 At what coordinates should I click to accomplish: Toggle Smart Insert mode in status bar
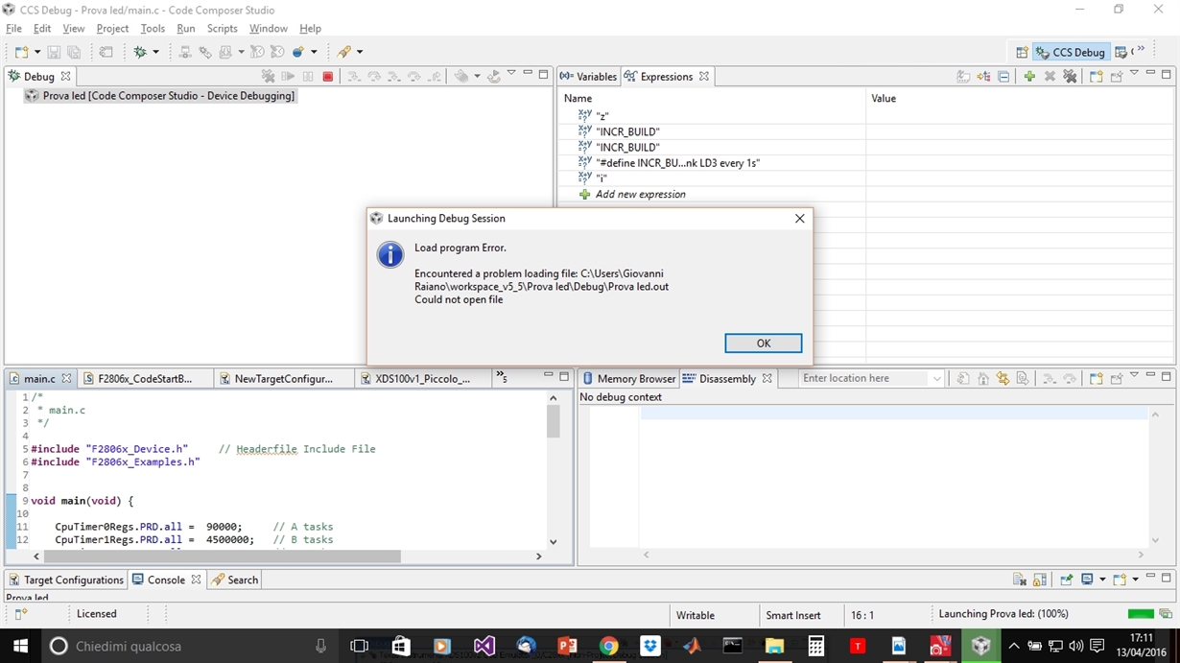[x=796, y=614]
